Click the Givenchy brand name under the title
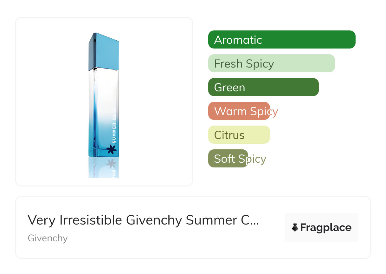Viewport: 386px width, 274px height. click(48, 238)
